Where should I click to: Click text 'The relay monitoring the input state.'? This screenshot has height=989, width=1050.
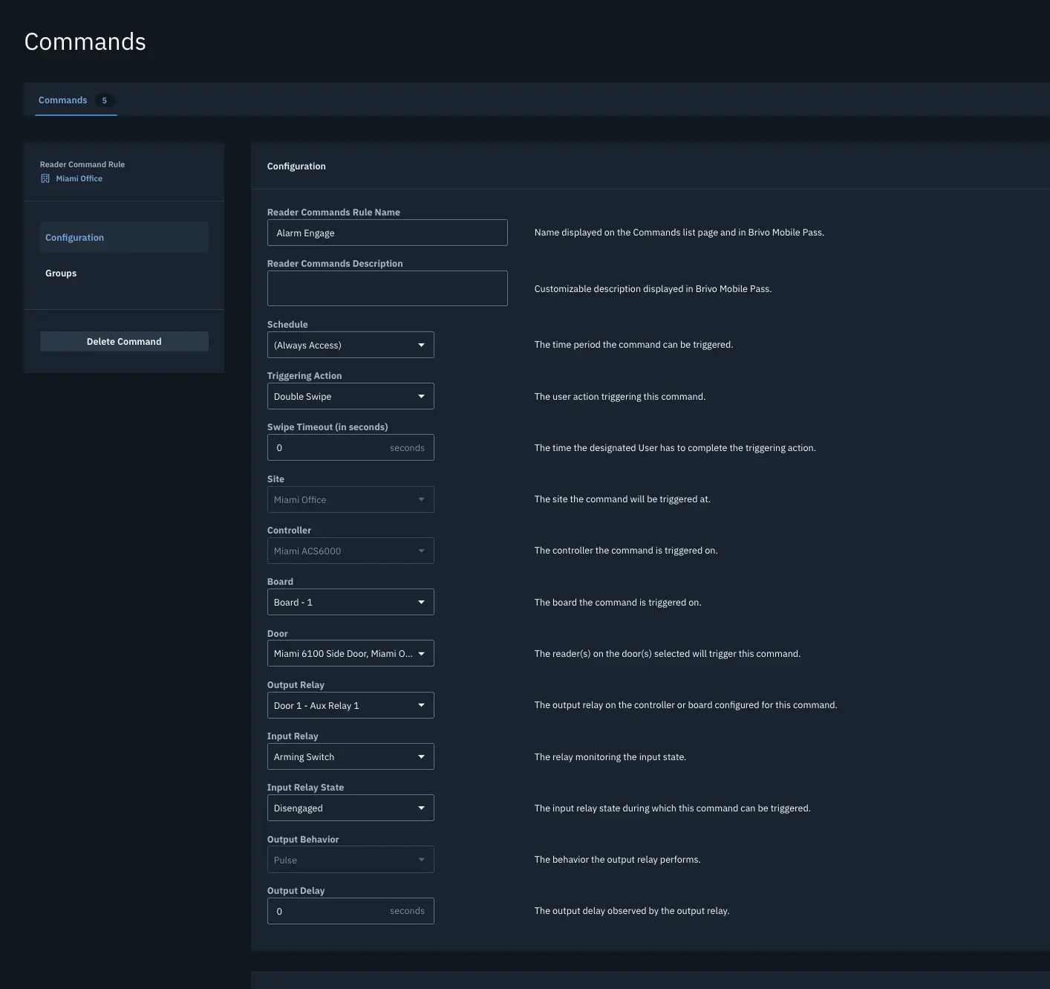[x=610, y=757]
